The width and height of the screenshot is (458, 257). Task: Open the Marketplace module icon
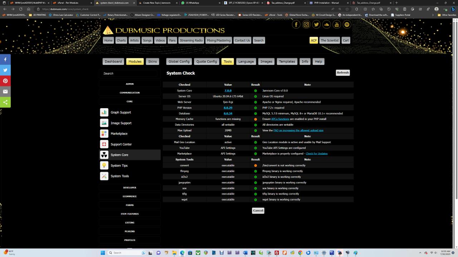(x=104, y=133)
